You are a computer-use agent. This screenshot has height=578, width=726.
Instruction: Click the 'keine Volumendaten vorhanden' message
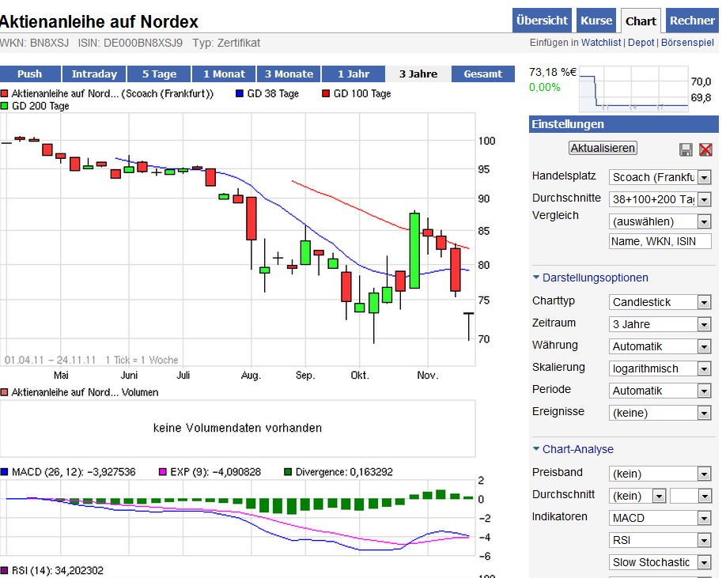click(x=237, y=428)
